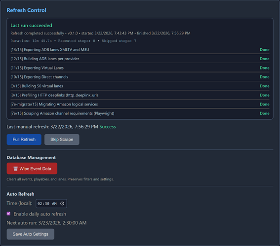Image resolution: width=280 pixels, height=246 pixels.
Task: Click the Auto Refresh heading
Action: pos(20,194)
